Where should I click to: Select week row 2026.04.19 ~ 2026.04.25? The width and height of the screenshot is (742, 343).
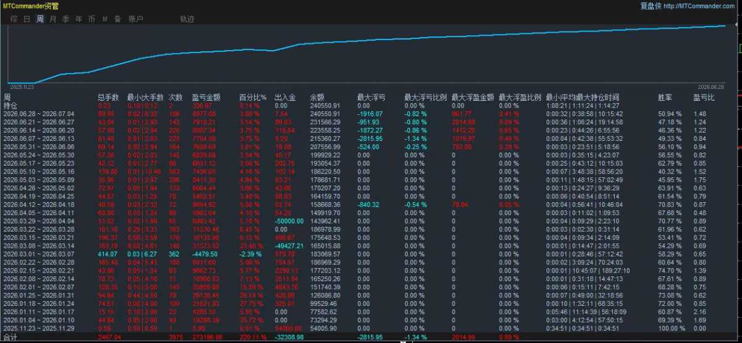pos(38,195)
